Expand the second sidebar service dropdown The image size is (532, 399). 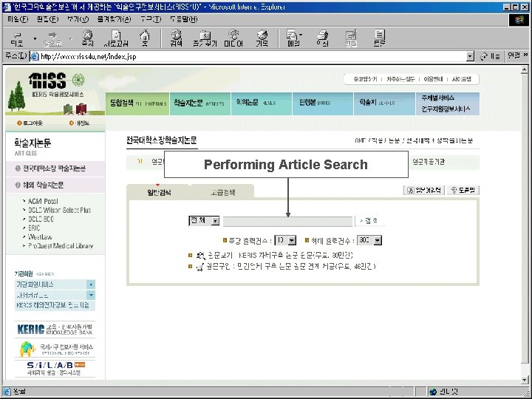(x=91, y=295)
